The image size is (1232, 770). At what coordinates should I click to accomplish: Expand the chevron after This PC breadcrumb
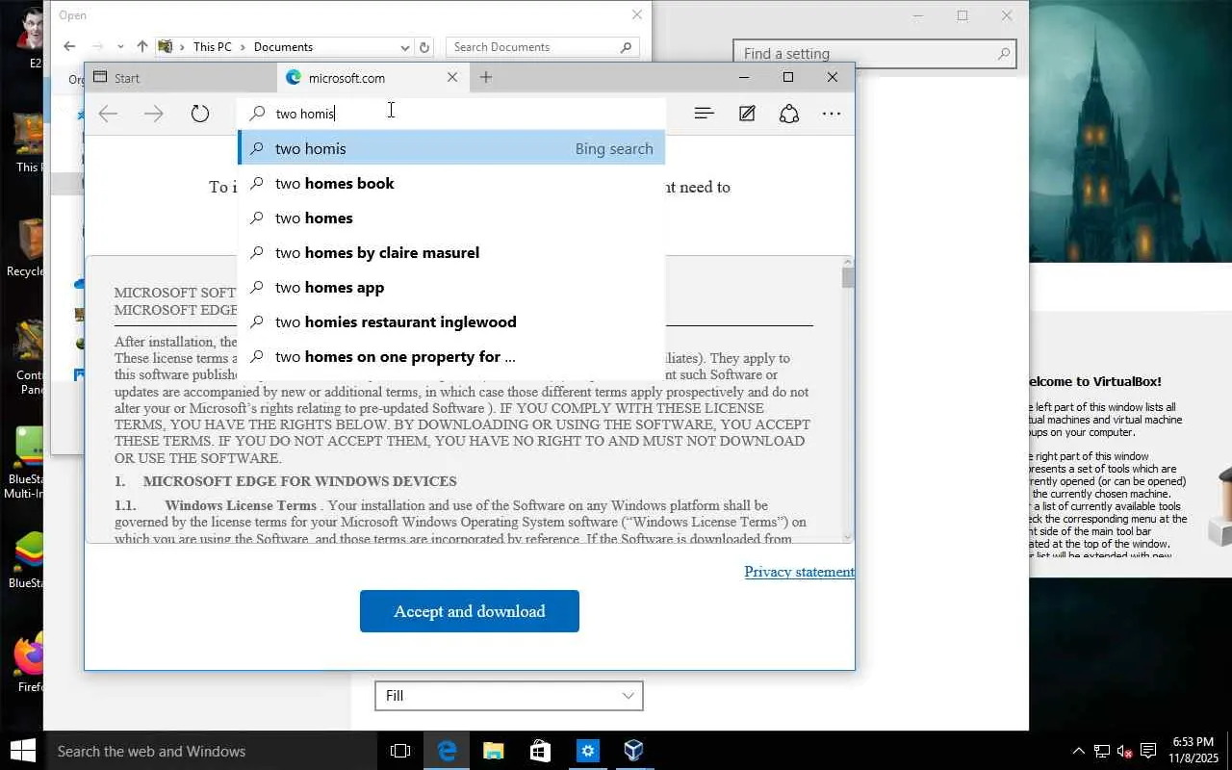[243, 46]
